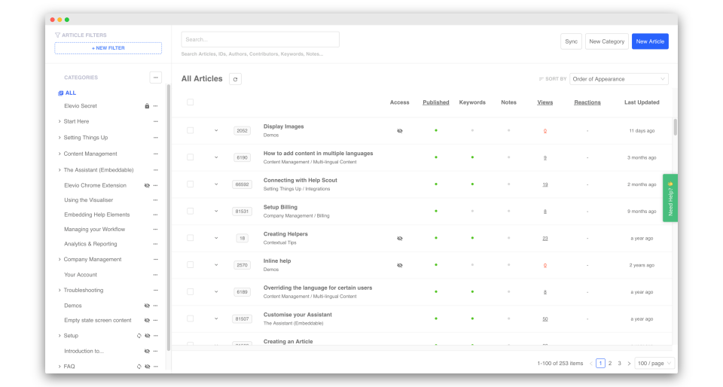Add a filter with + NEW FILTER

coord(108,48)
